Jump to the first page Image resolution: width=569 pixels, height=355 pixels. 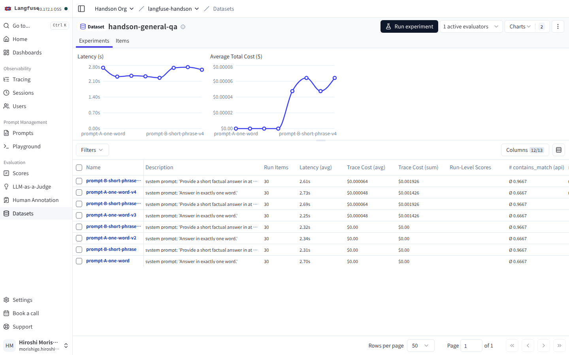[x=512, y=346]
